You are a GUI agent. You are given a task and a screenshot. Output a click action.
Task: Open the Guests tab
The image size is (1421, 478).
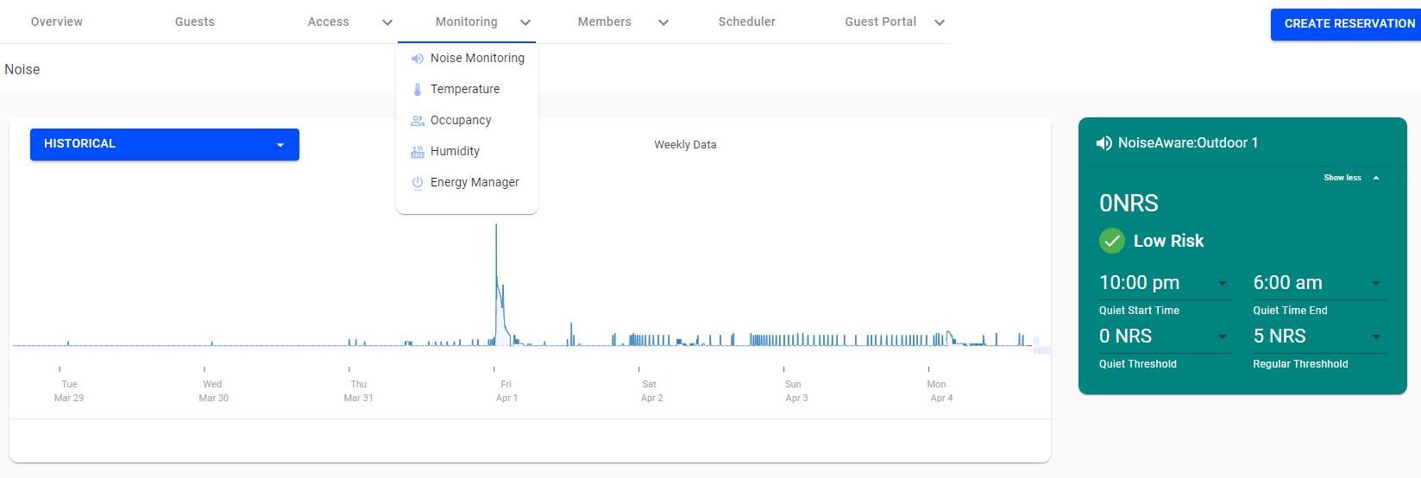click(x=195, y=22)
